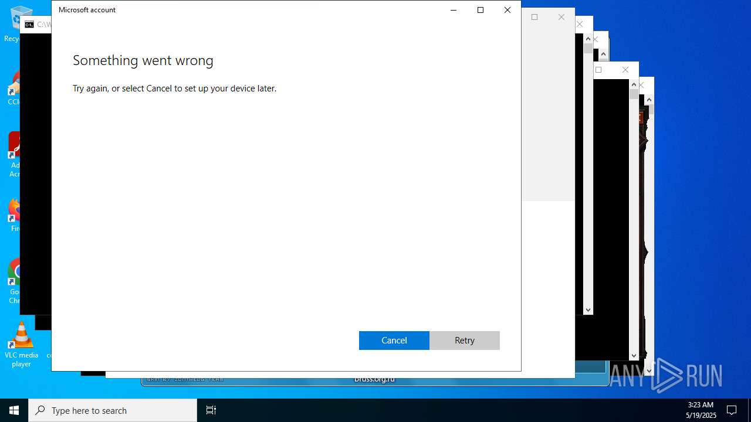Open the Action Center notifications icon
Viewport: 751px width, 422px height.
pos(732,410)
